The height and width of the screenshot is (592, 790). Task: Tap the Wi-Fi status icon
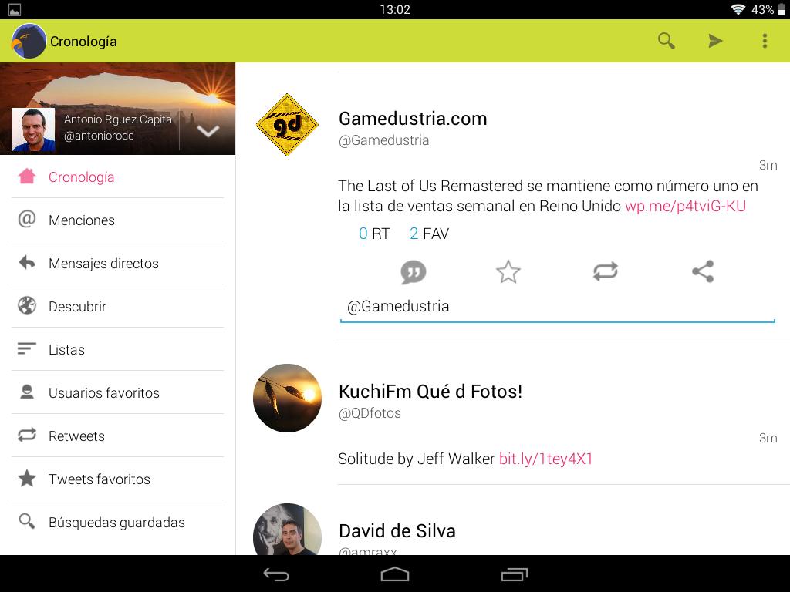pyautogui.click(x=738, y=9)
